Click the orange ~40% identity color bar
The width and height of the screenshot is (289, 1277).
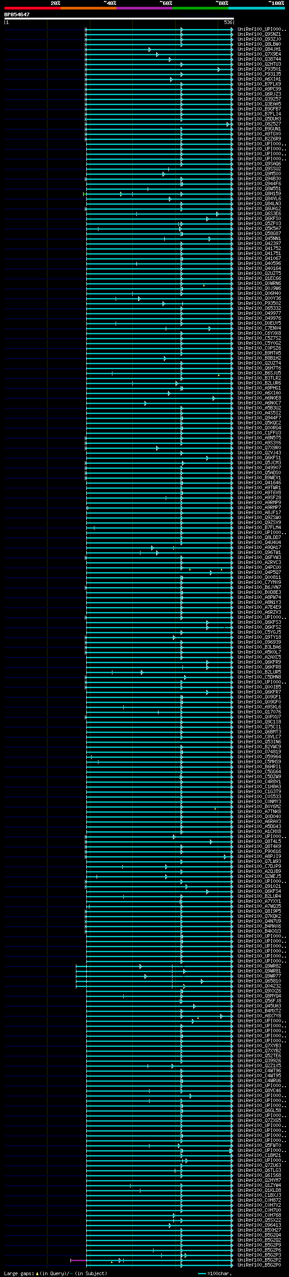pyautogui.click(x=89, y=9)
